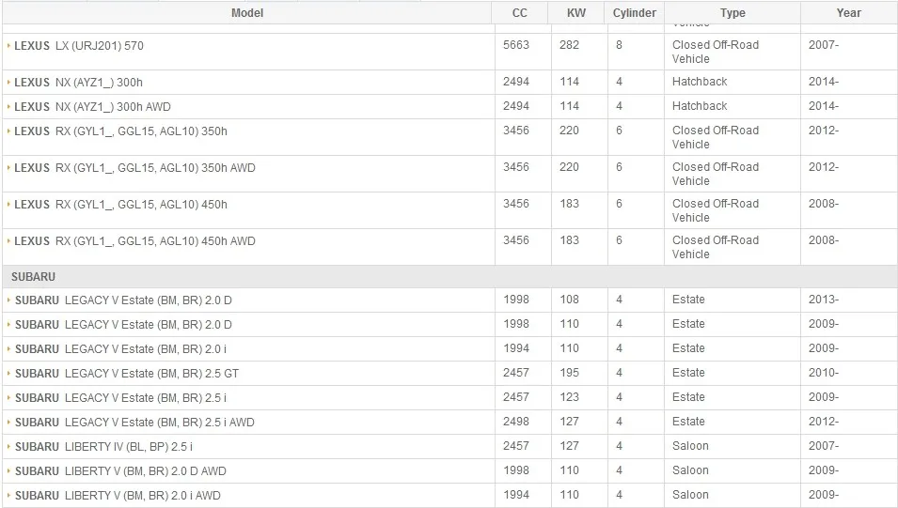Click CC value 5663 in LX 570 row
Viewport: 898px width, 508px height.
point(516,45)
